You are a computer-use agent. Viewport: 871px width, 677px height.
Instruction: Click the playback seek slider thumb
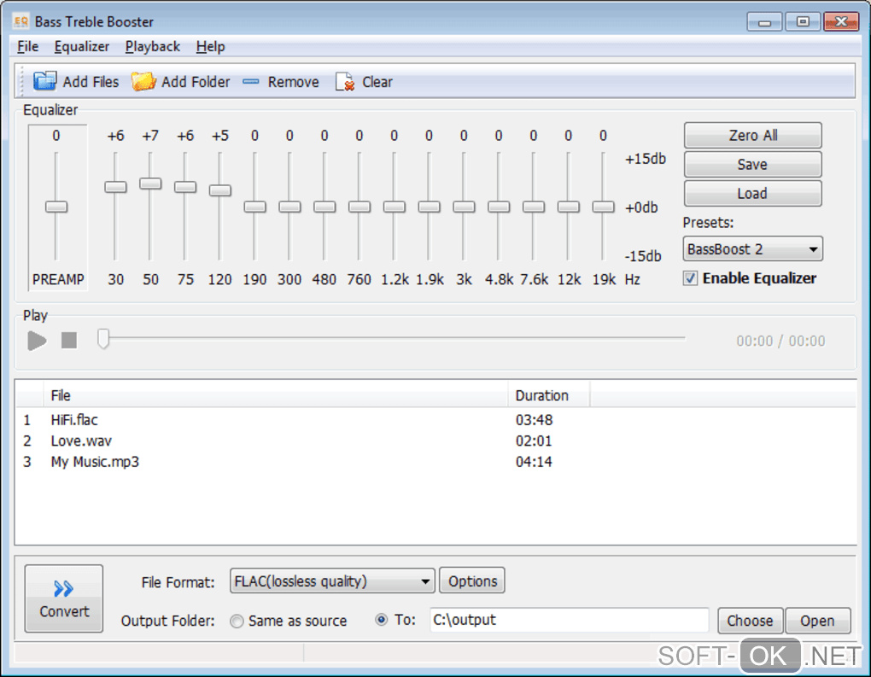(x=103, y=338)
